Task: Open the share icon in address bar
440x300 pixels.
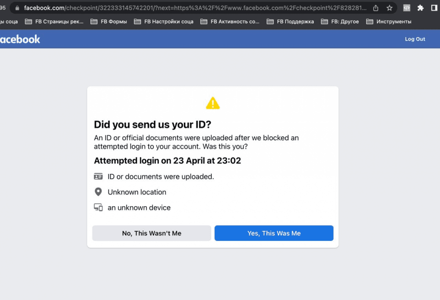Action: [376, 8]
